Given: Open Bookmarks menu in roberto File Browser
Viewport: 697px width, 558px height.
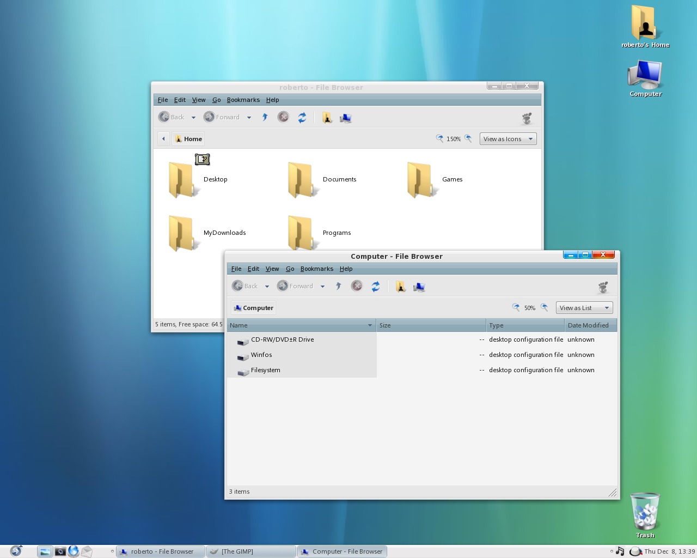Looking at the screenshot, I should pyautogui.click(x=243, y=100).
